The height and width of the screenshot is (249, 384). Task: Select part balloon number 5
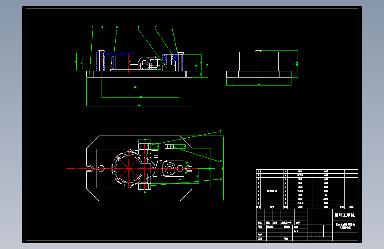coord(155,27)
